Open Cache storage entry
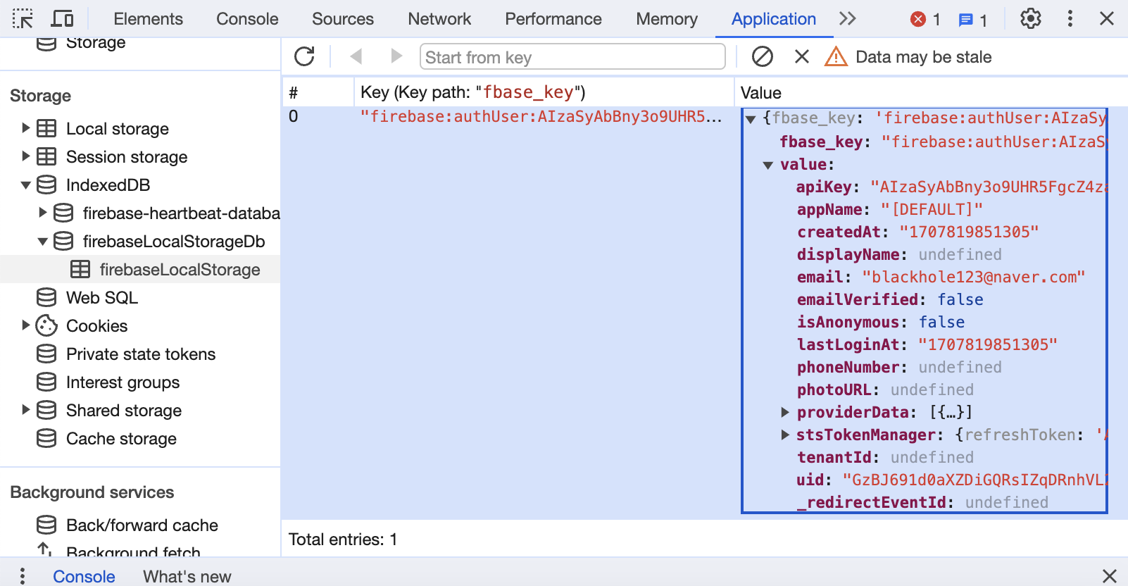 [121, 439]
